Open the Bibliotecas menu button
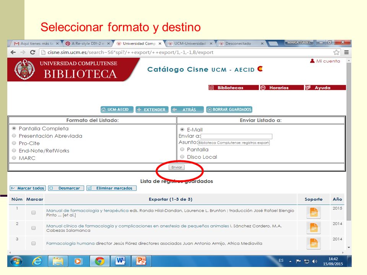 233,88
